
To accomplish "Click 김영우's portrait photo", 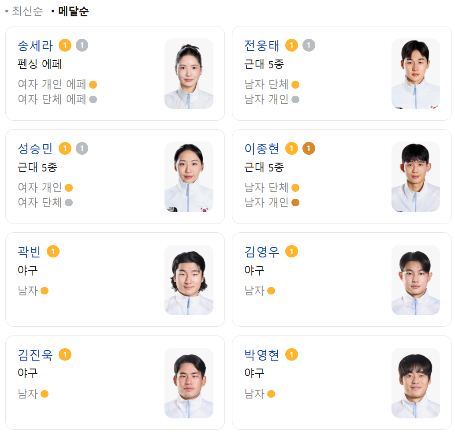I will pyautogui.click(x=415, y=280).
